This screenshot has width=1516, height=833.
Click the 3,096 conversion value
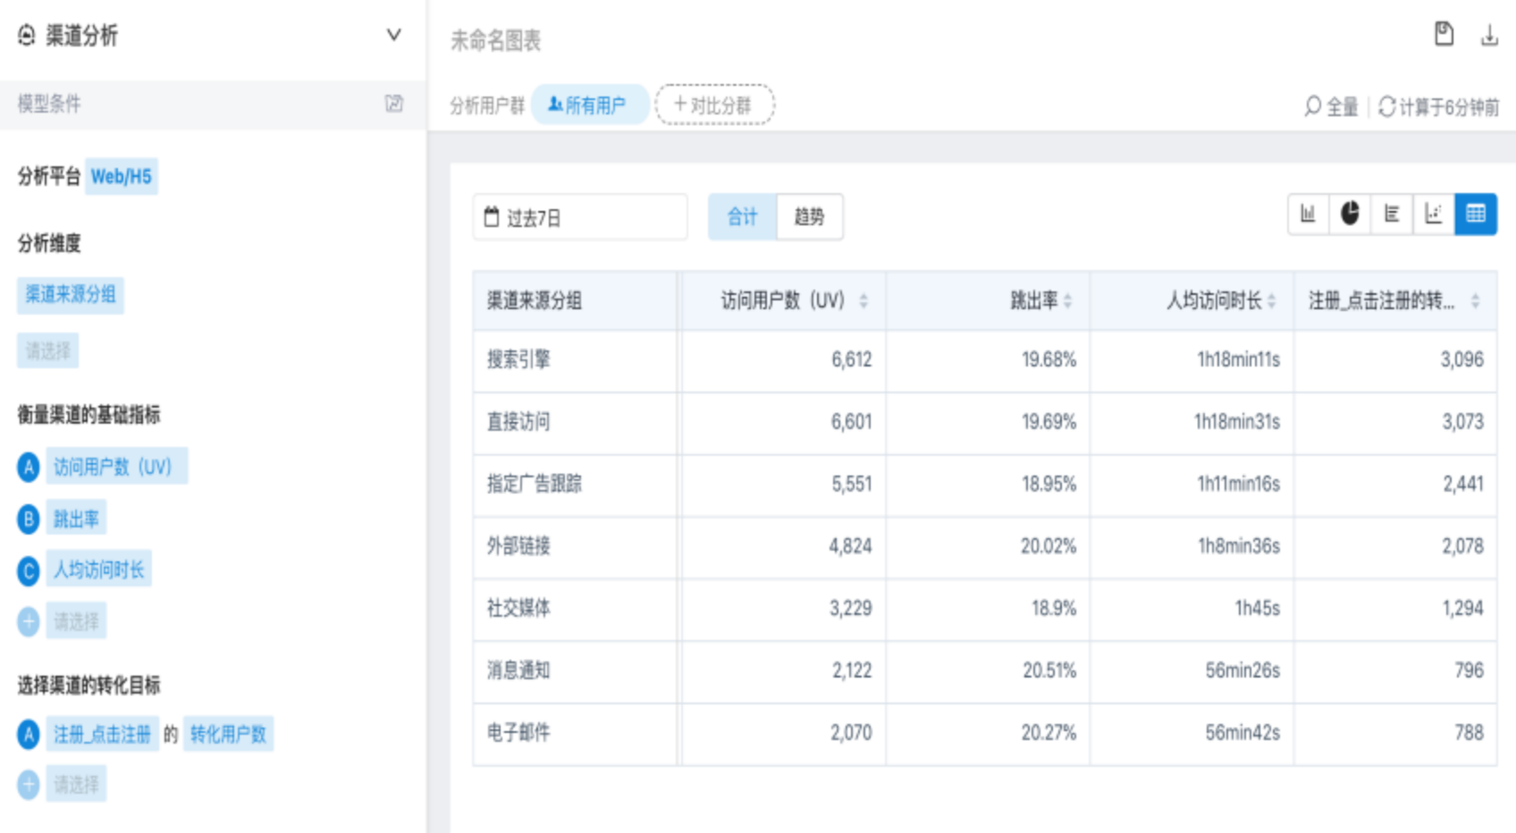(x=1462, y=359)
